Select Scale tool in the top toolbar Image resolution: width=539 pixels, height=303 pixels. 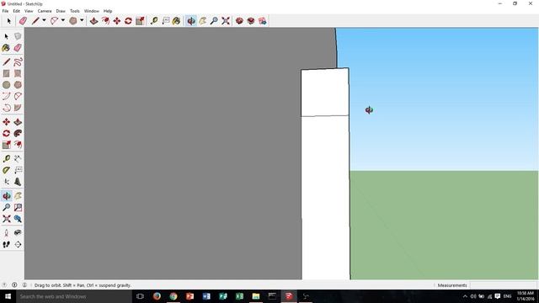click(140, 21)
